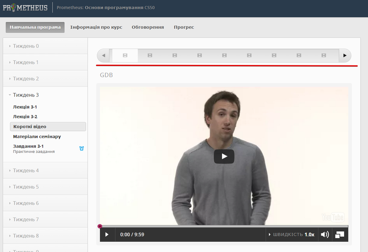Open the Прогрес tab
This screenshot has height=252, width=368.
point(184,27)
